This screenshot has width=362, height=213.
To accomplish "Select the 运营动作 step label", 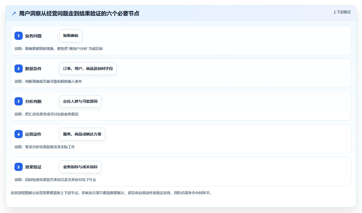I will (33, 134).
